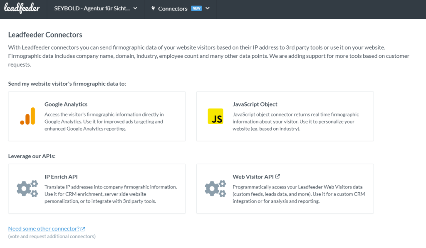Screen dimensions: 426x248
Task: Open the Google Analytics connector title
Action: pyautogui.click(x=66, y=104)
